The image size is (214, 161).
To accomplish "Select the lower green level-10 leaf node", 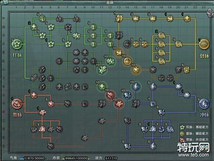I will (x=102, y=70).
